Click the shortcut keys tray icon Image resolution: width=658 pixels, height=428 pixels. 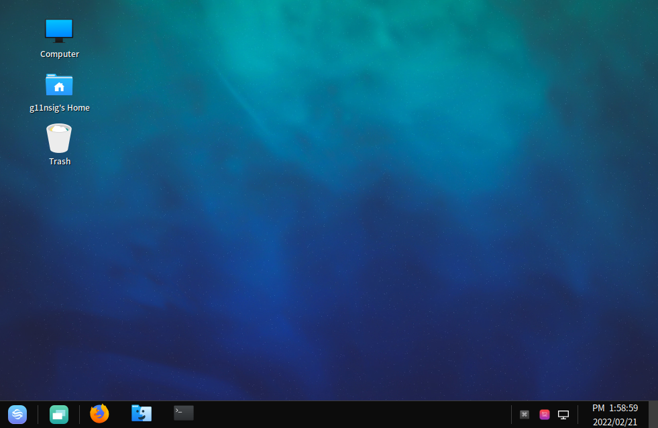pyautogui.click(x=524, y=414)
